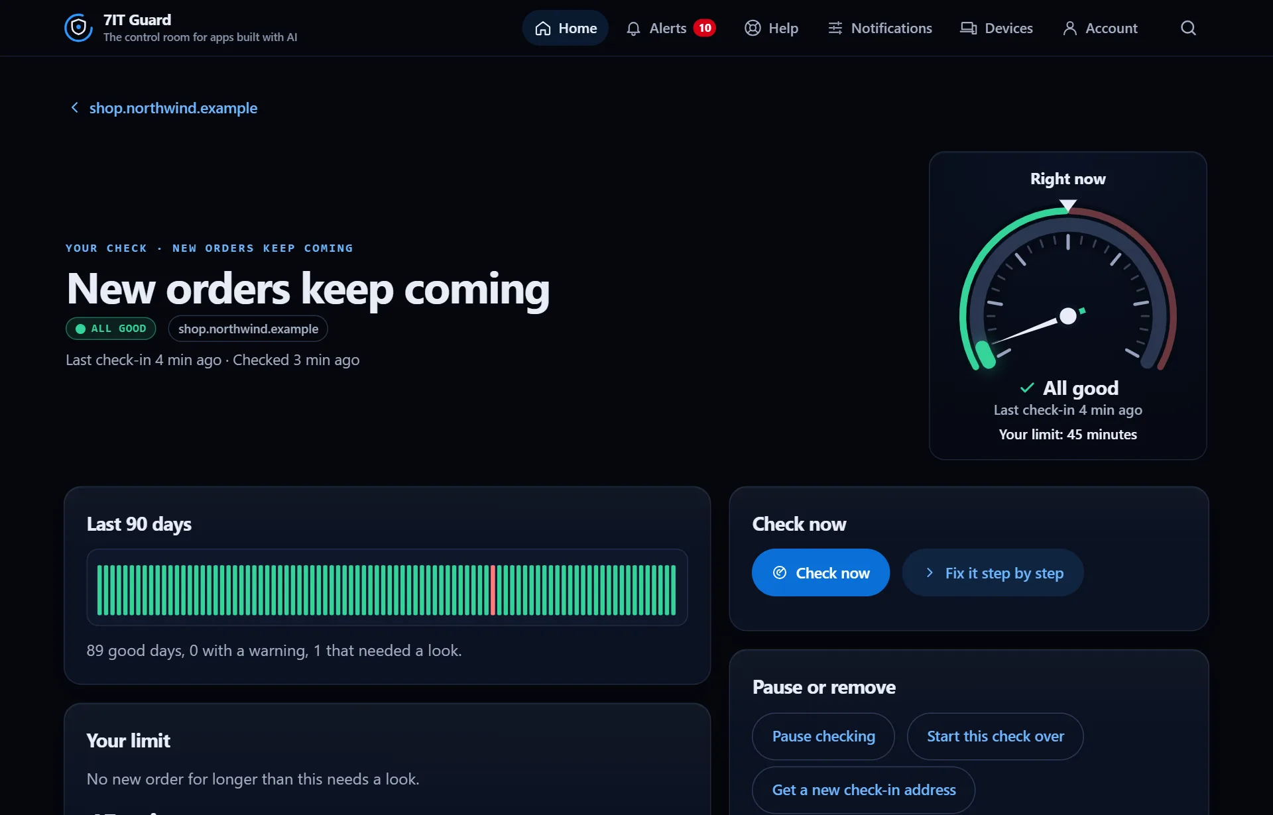1273x815 pixels.
Task: Click 'Last check-in 4 min ago · Checked 3 min ago'
Action: tap(212, 360)
